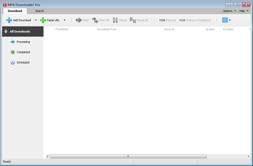The height and width of the screenshot is (166, 253).
Task: Click the Remove Completed button label
Action: 198,20
